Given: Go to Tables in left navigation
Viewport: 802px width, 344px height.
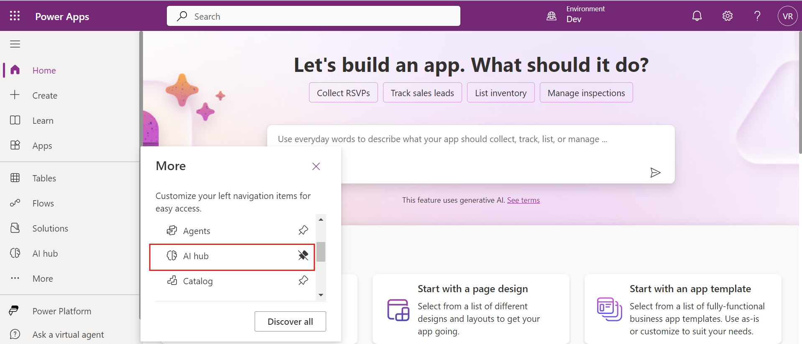Looking at the screenshot, I should point(44,178).
